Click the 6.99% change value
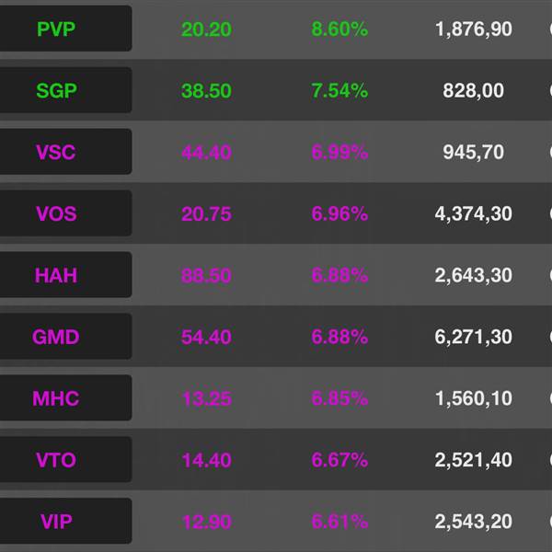 click(x=339, y=152)
